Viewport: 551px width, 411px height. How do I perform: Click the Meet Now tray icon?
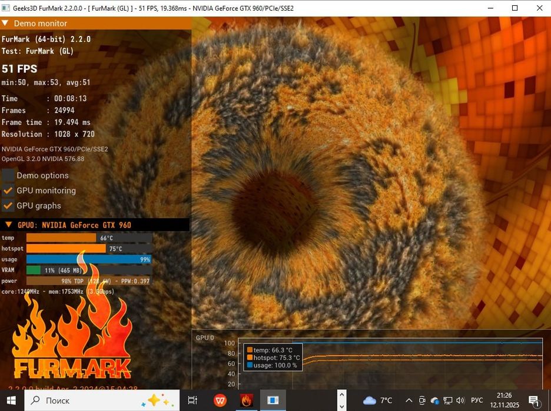tap(421, 400)
